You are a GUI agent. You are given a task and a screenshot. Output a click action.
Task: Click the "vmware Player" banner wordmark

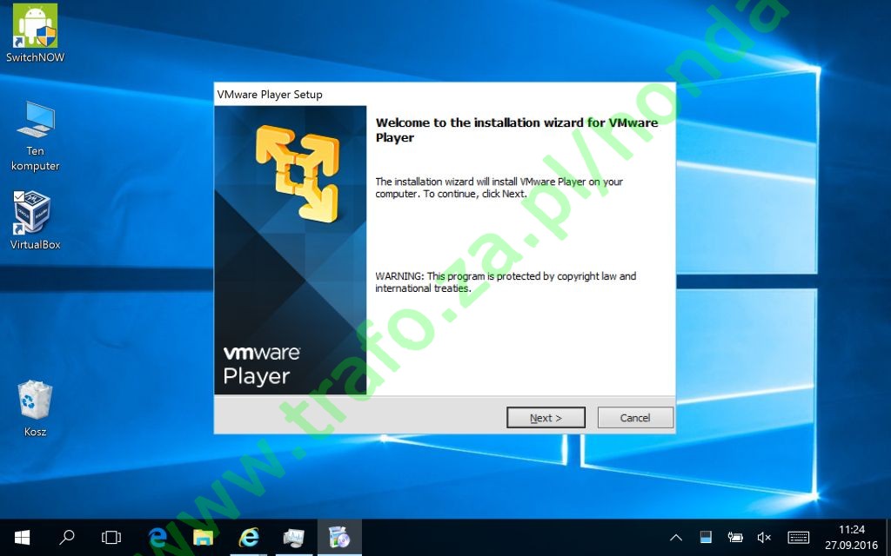point(261,366)
